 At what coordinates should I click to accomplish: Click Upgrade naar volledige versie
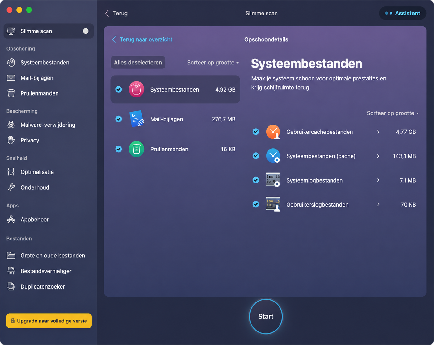point(49,321)
